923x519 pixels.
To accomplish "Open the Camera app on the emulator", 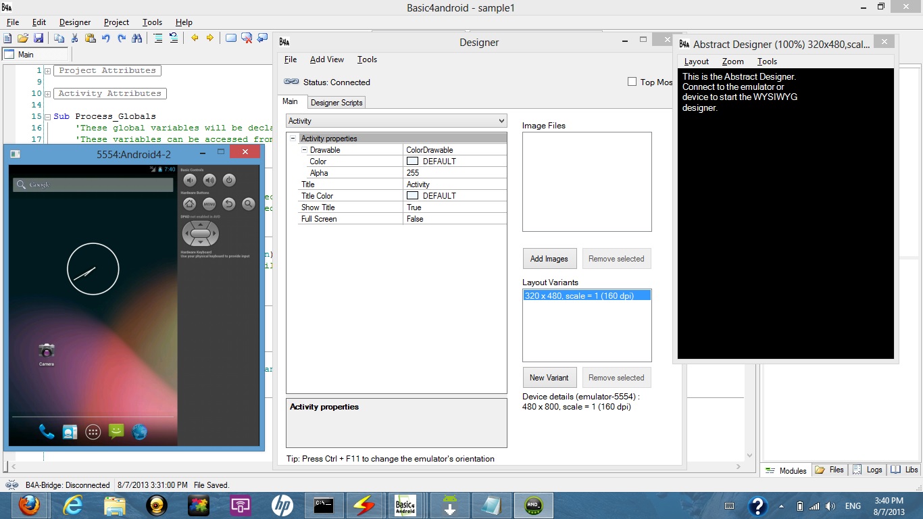I will 46,351.
